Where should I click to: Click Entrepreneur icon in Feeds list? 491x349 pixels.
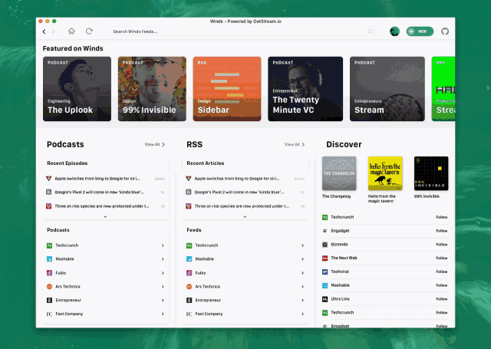(189, 300)
